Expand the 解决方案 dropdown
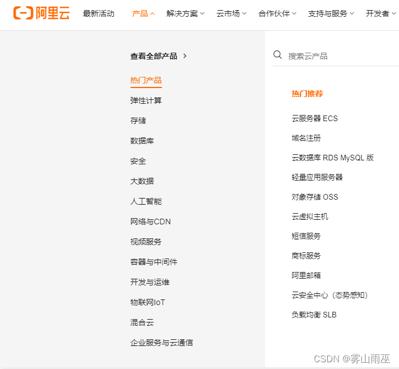 185,13
